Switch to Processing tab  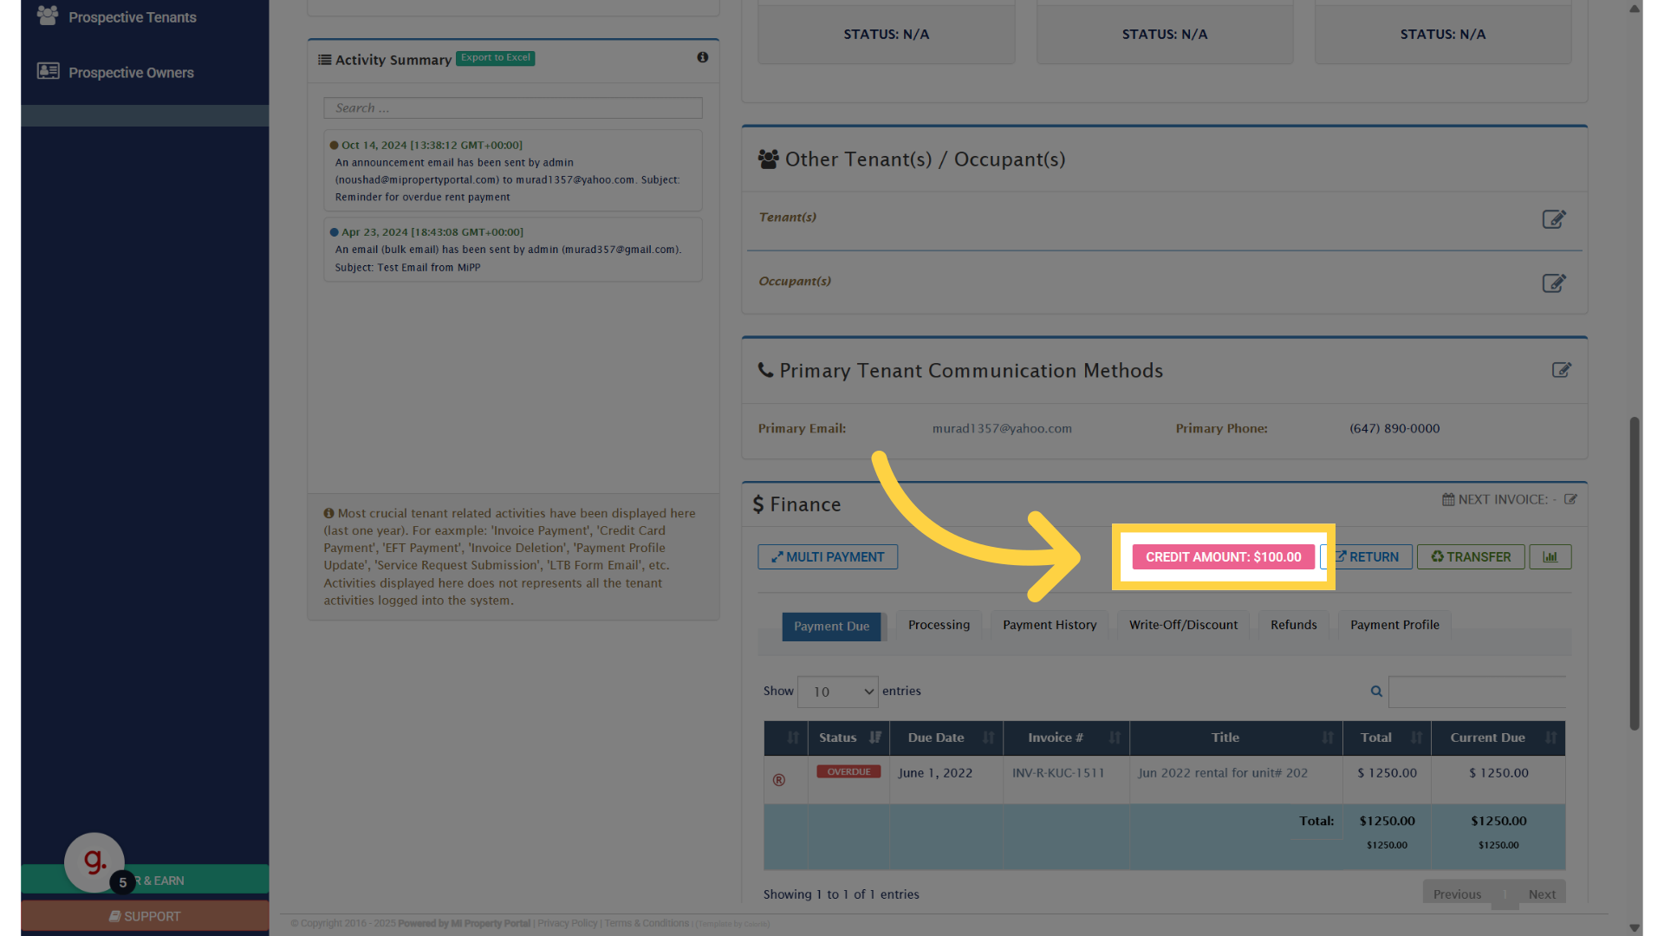point(939,625)
